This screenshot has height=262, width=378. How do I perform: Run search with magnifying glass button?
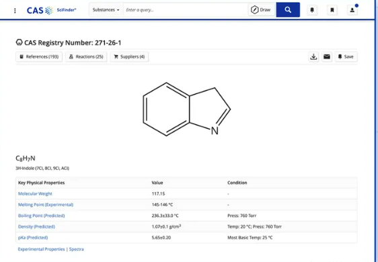(288, 10)
